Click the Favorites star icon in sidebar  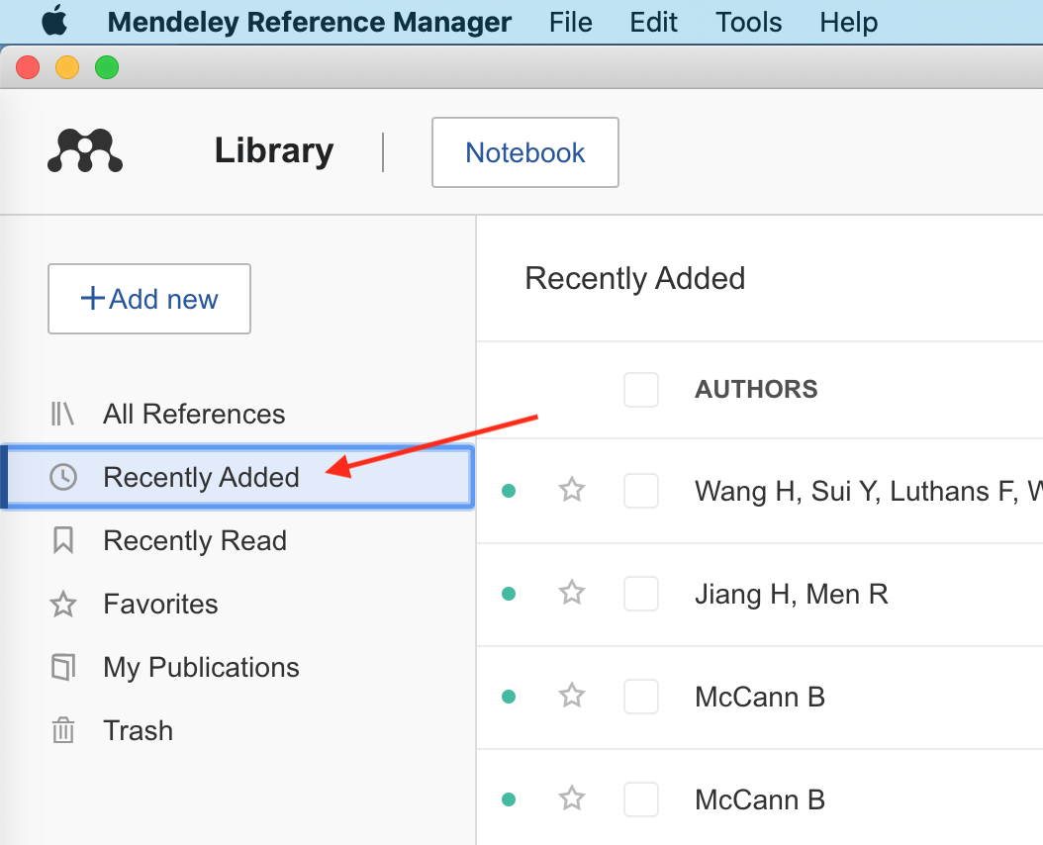[x=62, y=604]
